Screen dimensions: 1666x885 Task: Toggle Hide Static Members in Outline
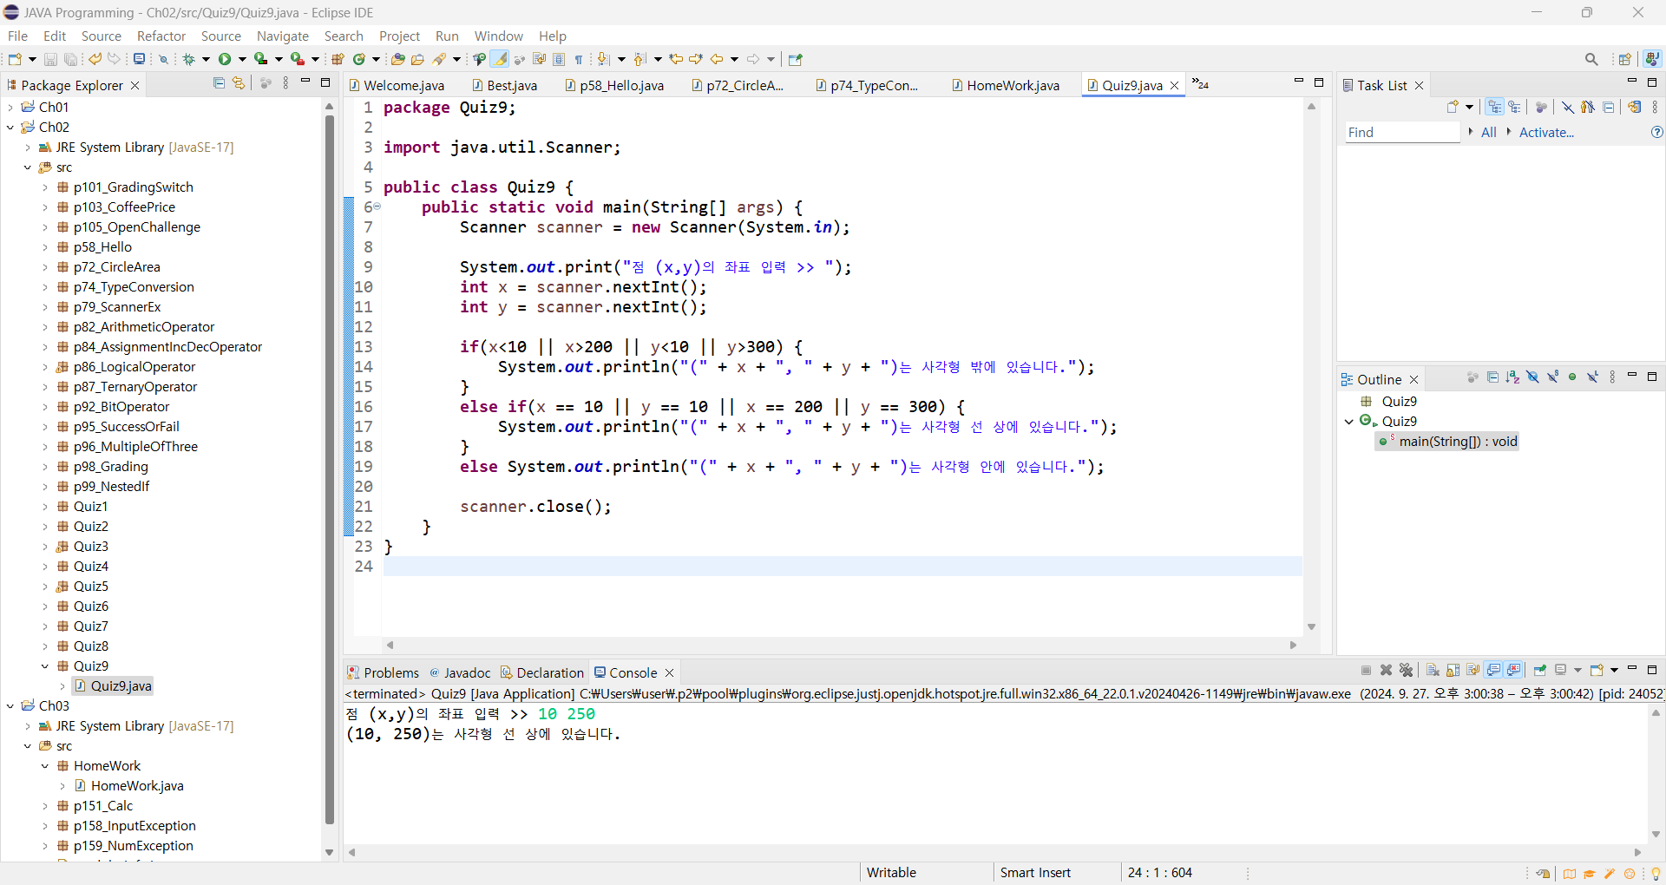point(1552,377)
